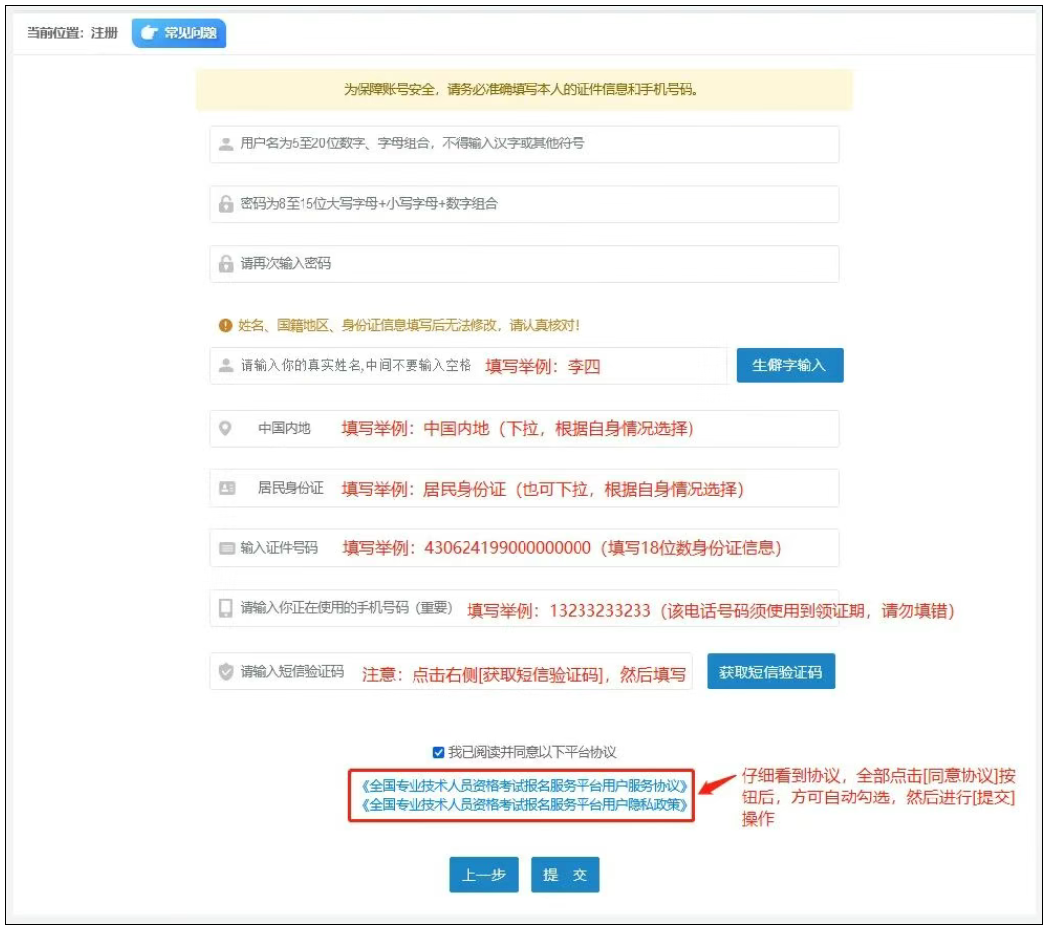Image resolution: width=1049 pixels, height=935 pixels.
Task: Click the password input field
Action: [524, 204]
